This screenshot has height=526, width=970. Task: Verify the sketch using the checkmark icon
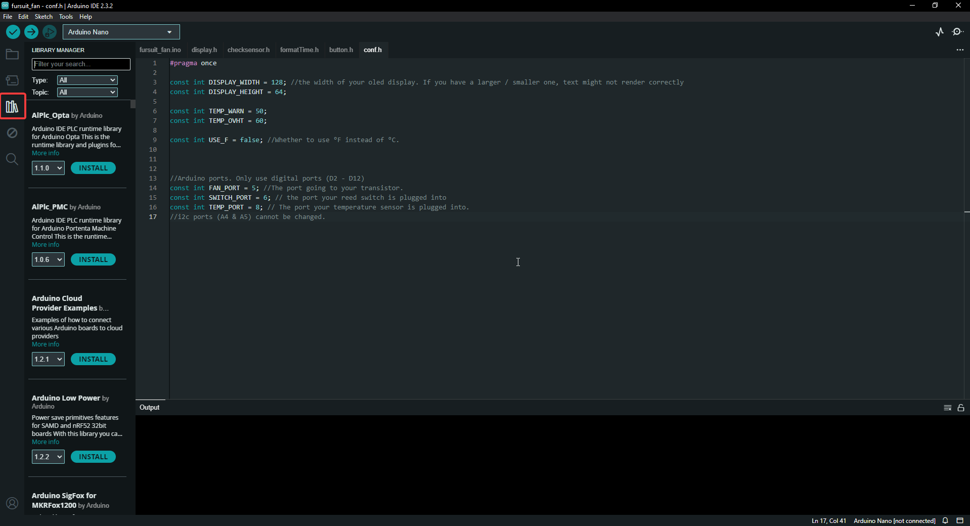coord(13,32)
